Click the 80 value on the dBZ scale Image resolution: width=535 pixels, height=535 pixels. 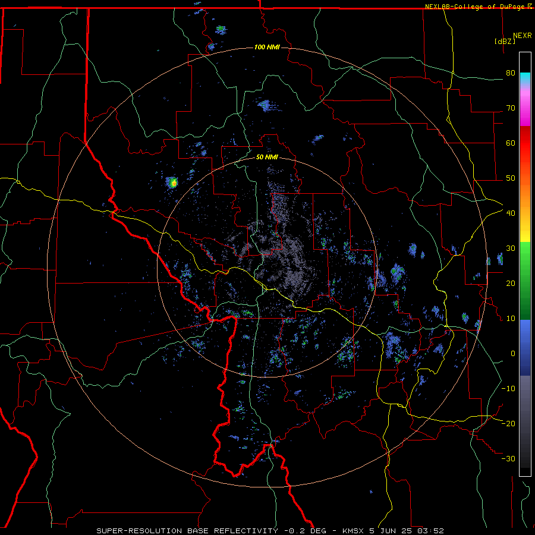pos(511,73)
